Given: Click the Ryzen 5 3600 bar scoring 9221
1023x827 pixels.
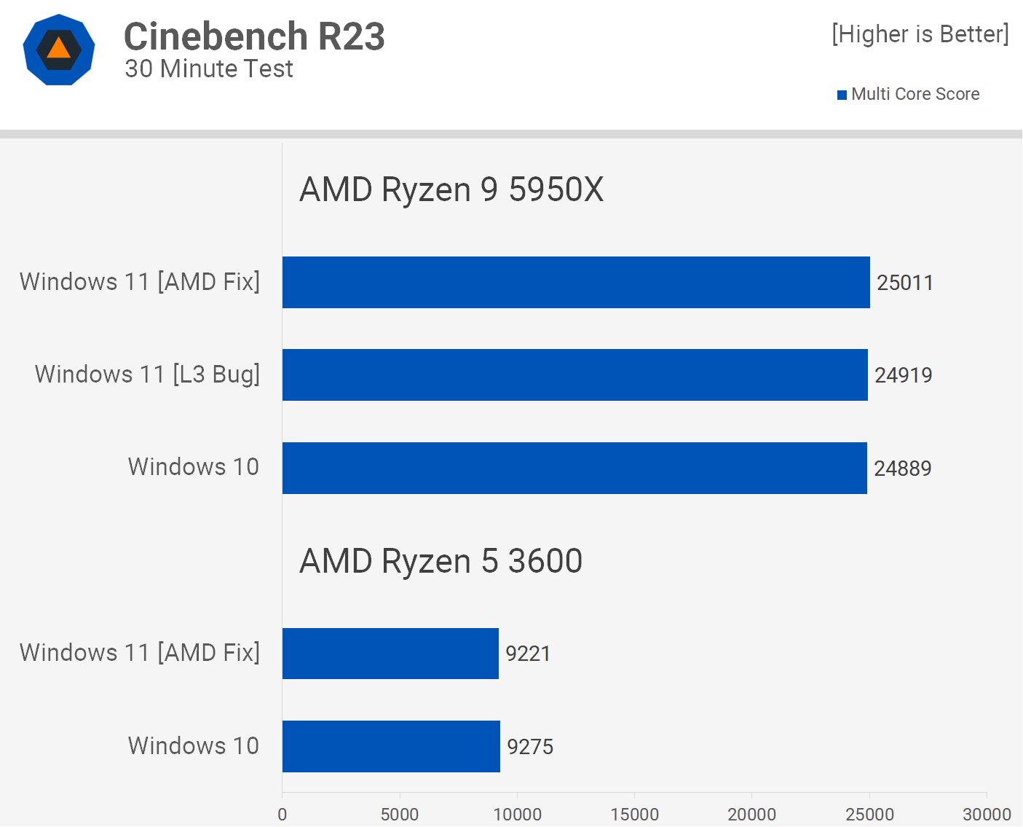Looking at the screenshot, I should (x=390, y=654).
